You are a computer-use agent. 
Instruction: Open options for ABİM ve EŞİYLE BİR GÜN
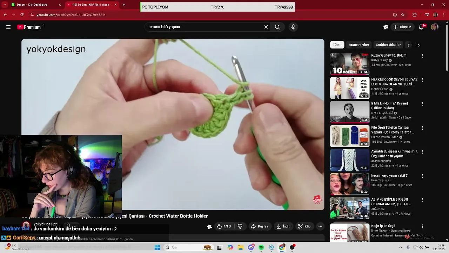(x=422, y=200)
